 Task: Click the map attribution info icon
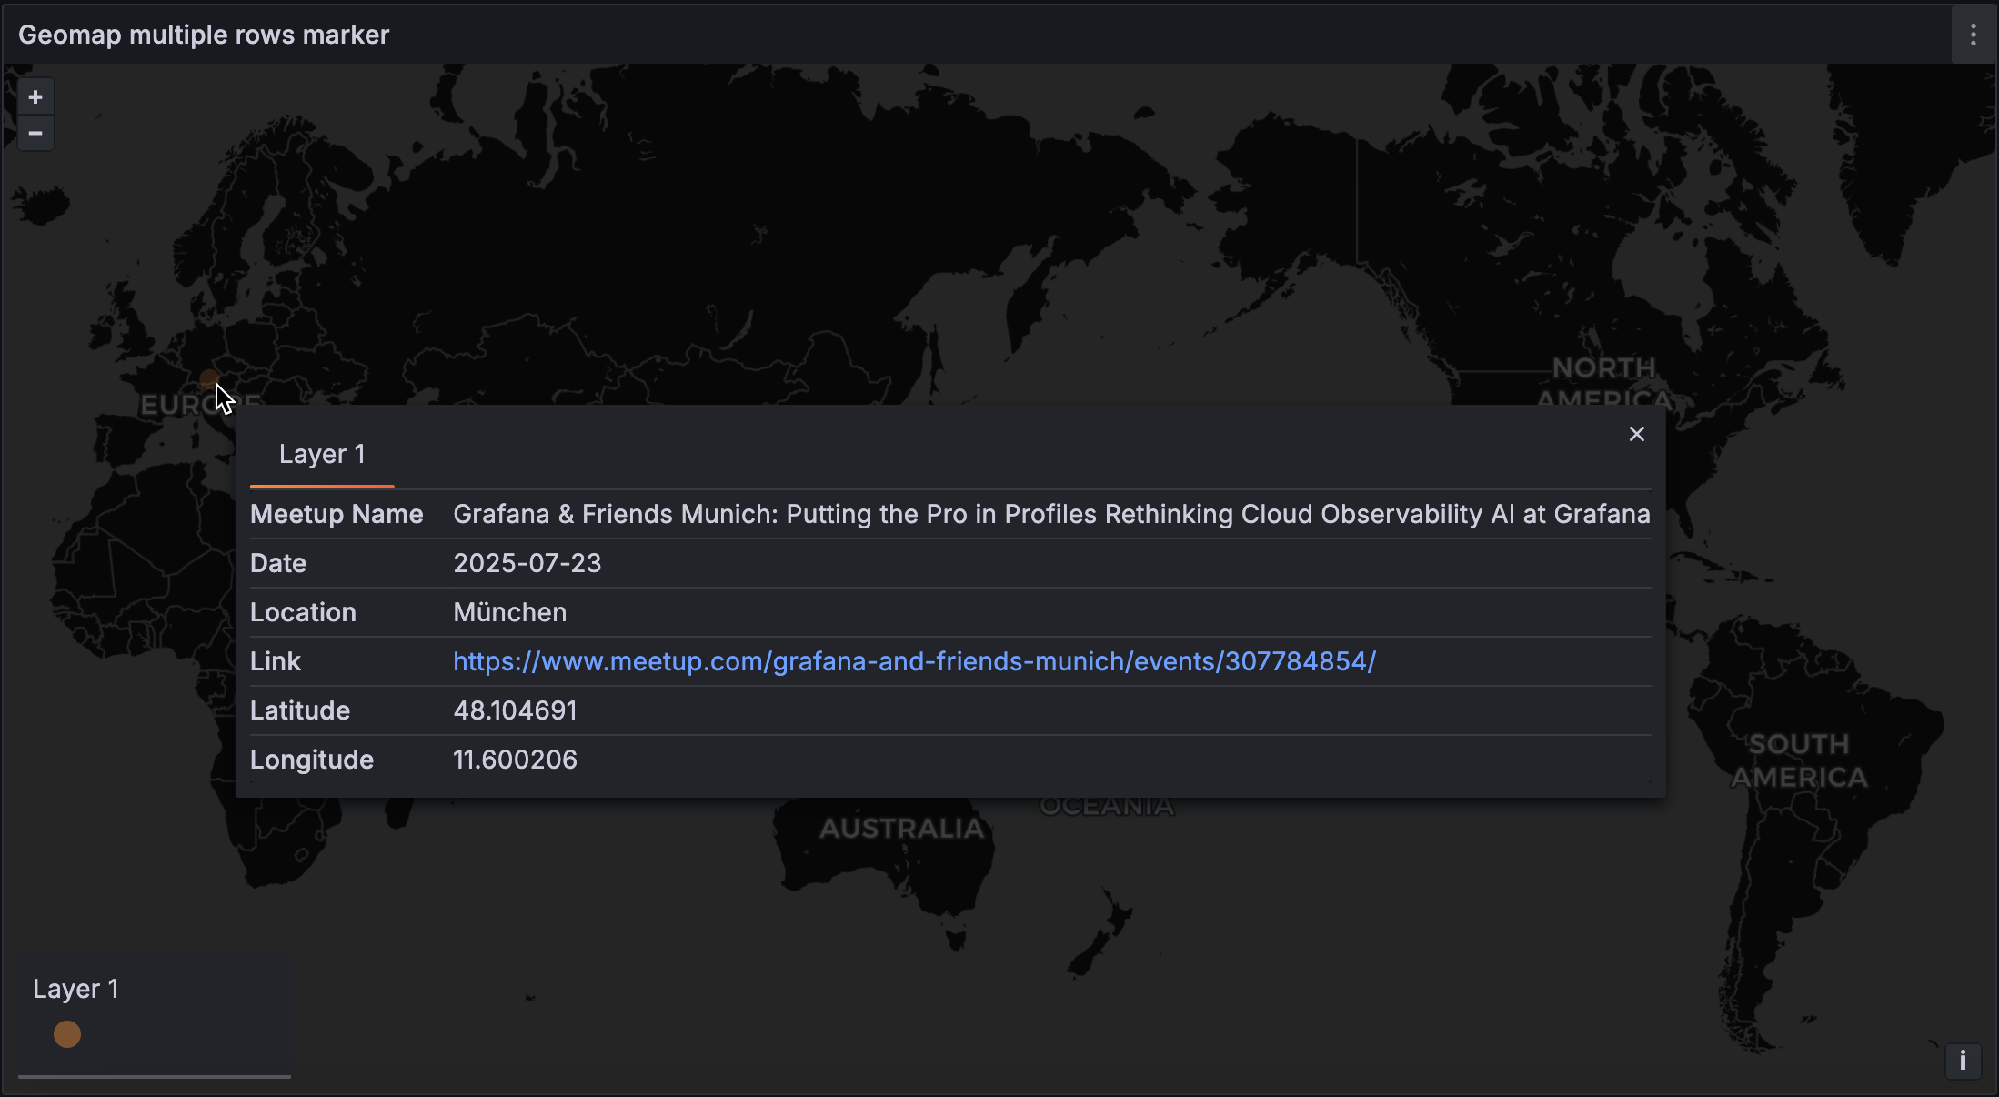tap(1963, 1061)
